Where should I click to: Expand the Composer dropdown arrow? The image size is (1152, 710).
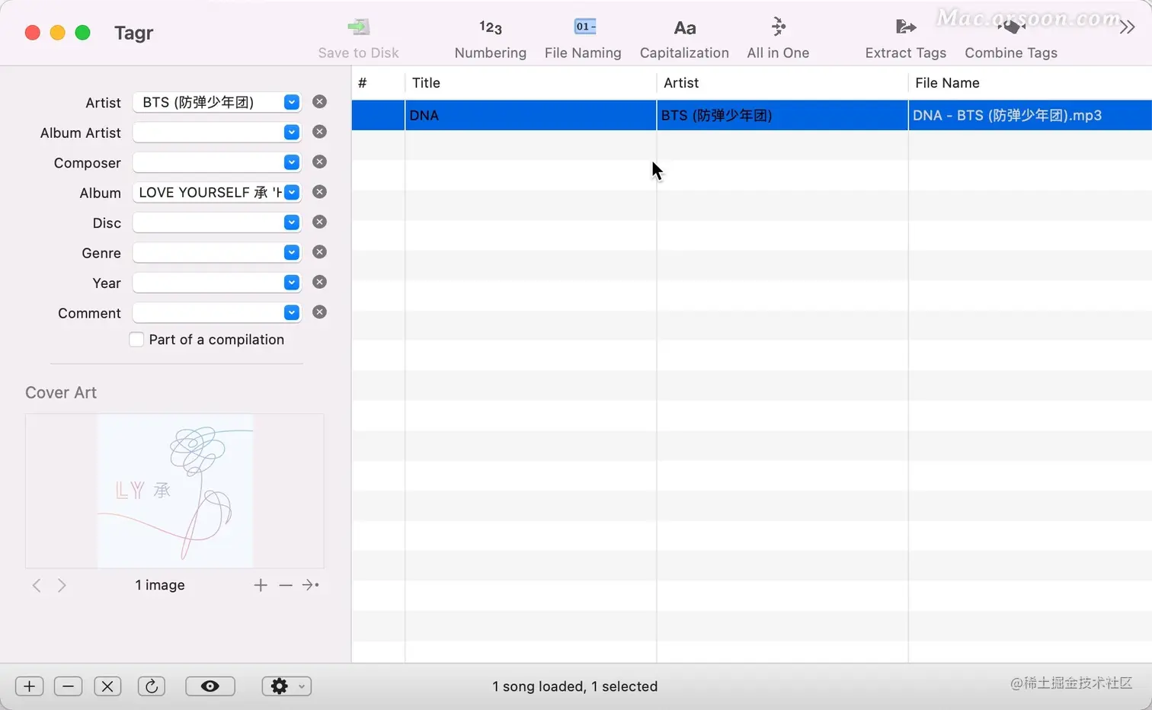(292, 162)
